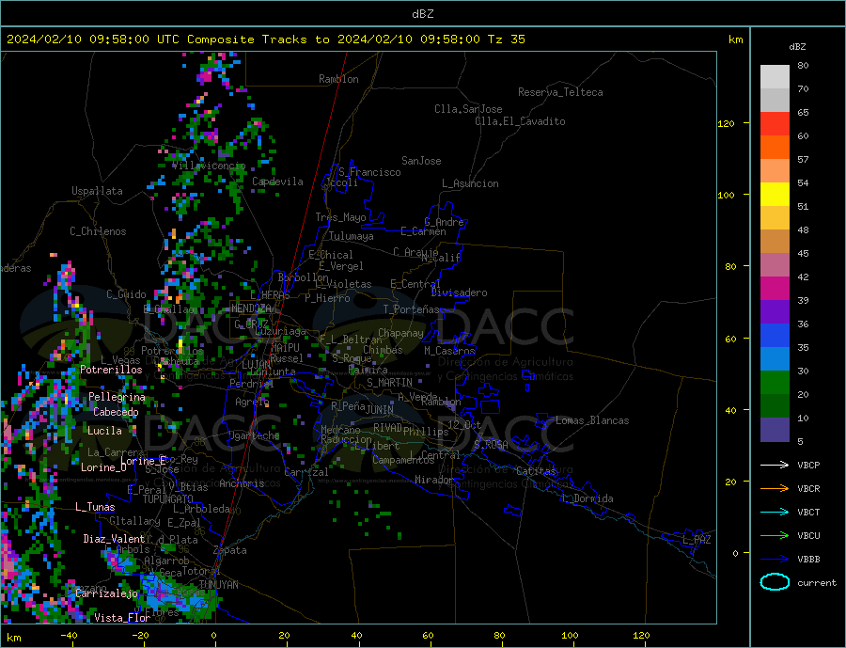Click the '-40' tick on horizontal km axis
The image size is (846, 648).
tap(69, 636)
